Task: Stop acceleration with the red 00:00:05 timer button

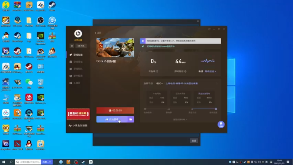Action: coord(115,111)
